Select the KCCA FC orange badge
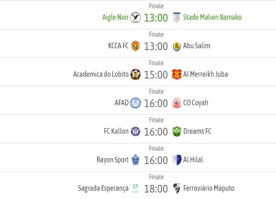The height and width of the screenshot is (199, 276). (135, 46)
